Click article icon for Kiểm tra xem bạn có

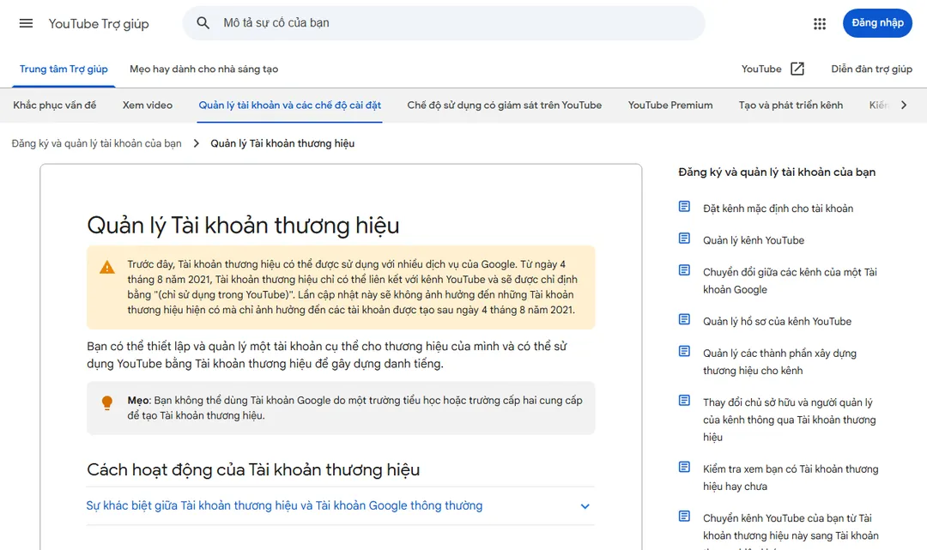point(684,468)
